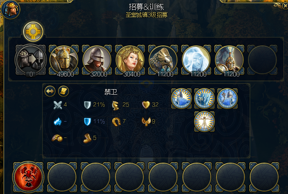
Task: Select the armored griffin unit costing 11200
Action: 163,60
